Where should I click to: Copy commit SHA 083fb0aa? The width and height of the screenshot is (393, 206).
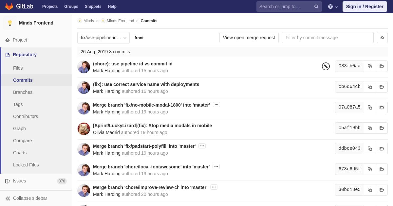(370, 66)
